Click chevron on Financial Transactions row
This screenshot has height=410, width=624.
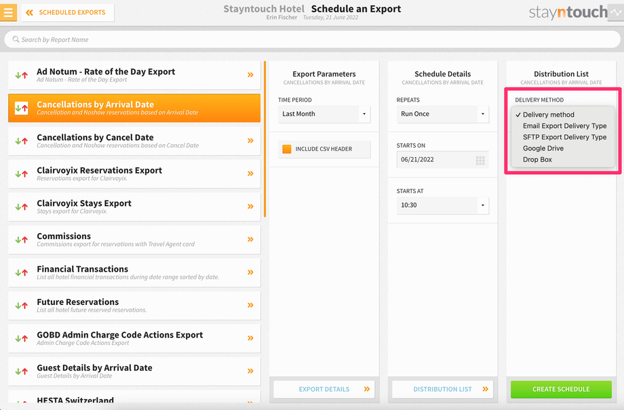[250, 272]
